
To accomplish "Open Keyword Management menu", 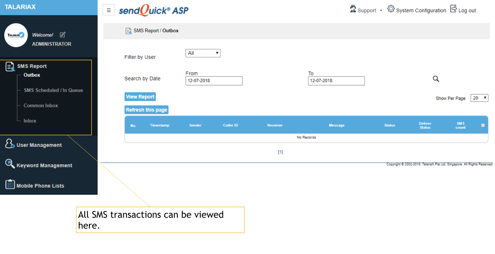I will (x=44, y=166).
